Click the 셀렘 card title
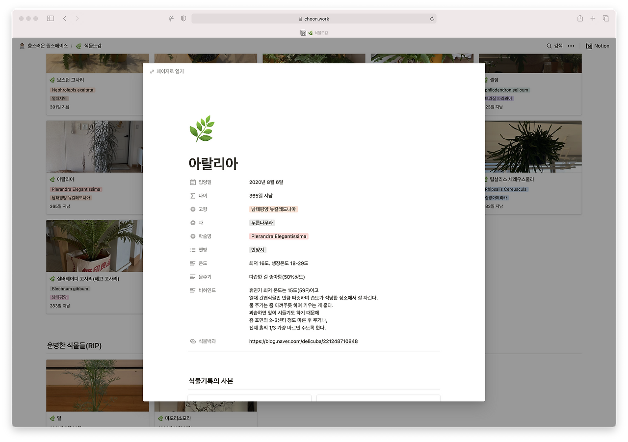 (494, 80)
